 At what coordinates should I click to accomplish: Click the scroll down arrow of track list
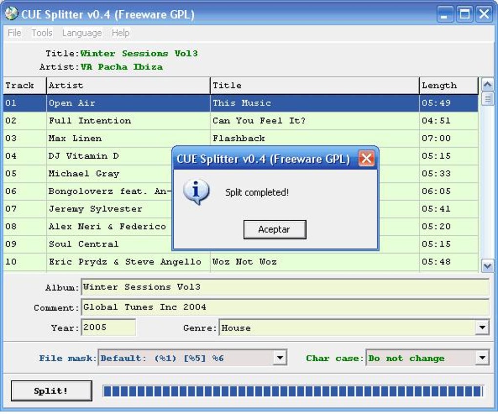coord(487,266)
